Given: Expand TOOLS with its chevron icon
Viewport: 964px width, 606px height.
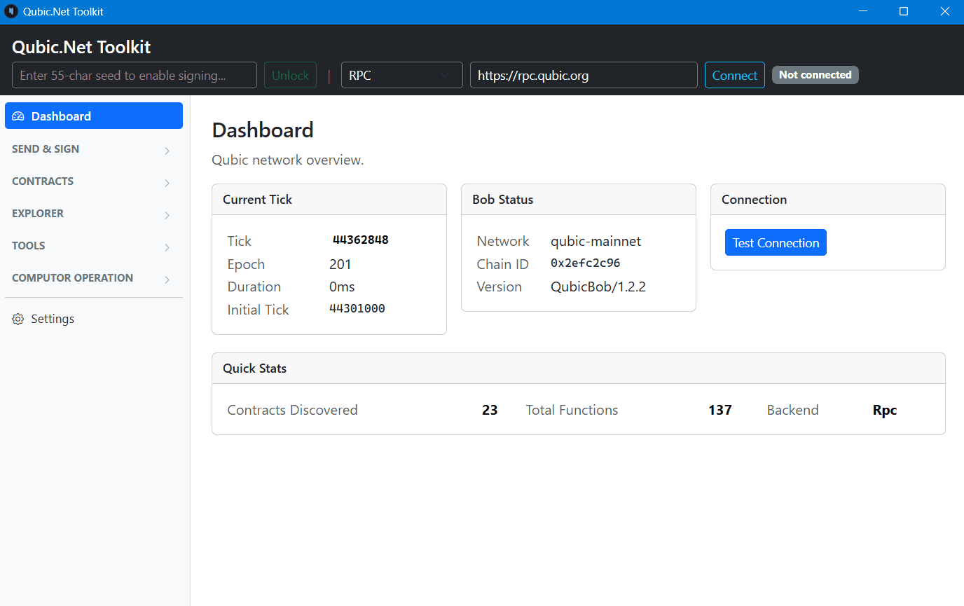Looking at the screenshot, I should pyautogui.click(x=167, y=247).
